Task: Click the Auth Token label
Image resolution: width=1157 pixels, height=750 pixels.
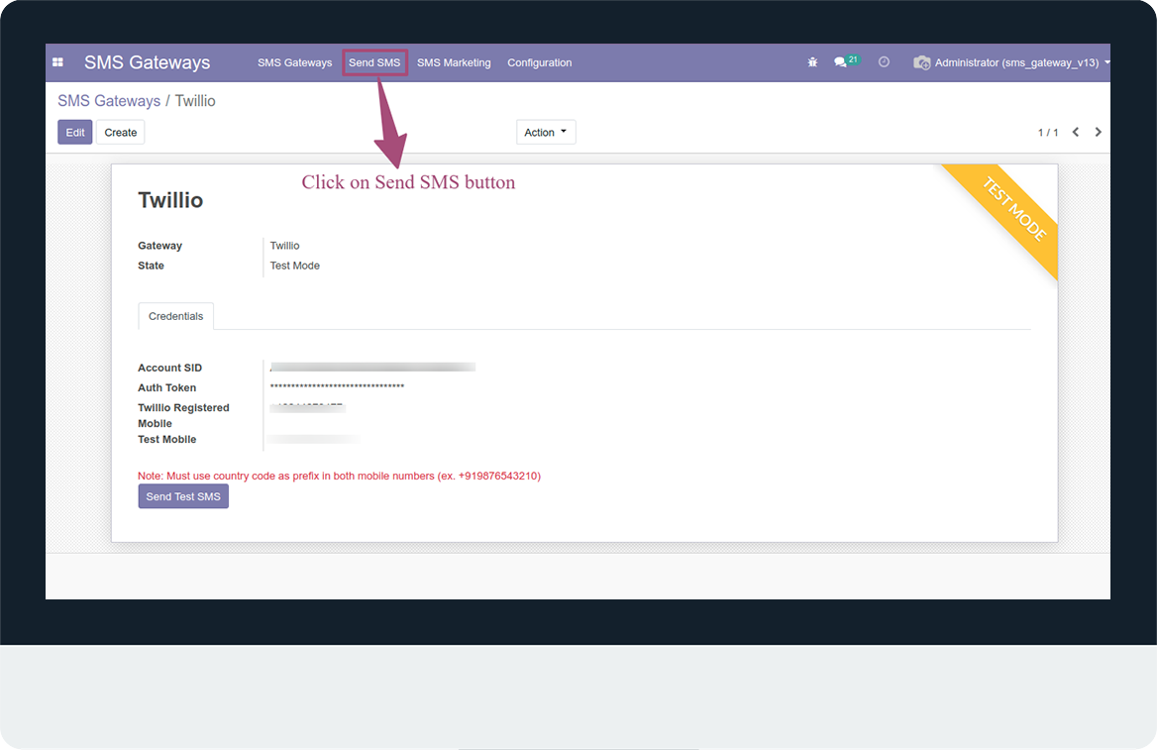Action: point(166,387)
